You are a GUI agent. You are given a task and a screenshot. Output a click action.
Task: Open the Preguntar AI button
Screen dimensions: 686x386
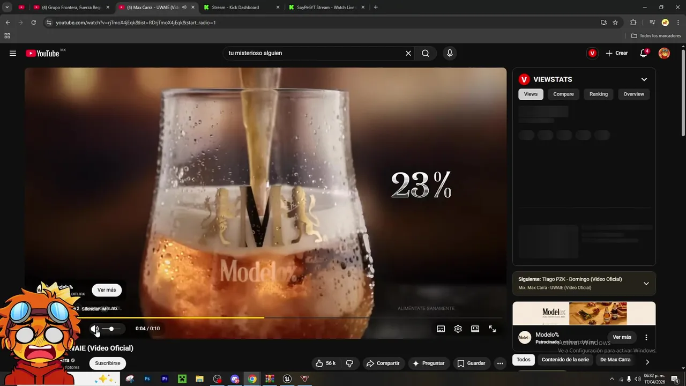[x=428, y=363]
